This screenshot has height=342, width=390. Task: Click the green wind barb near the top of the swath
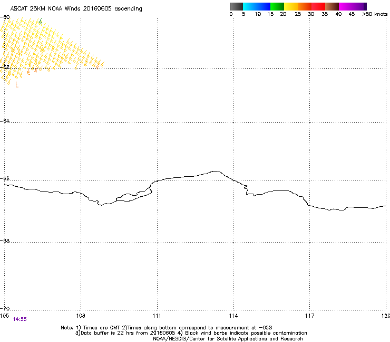[x=41, y=22]
